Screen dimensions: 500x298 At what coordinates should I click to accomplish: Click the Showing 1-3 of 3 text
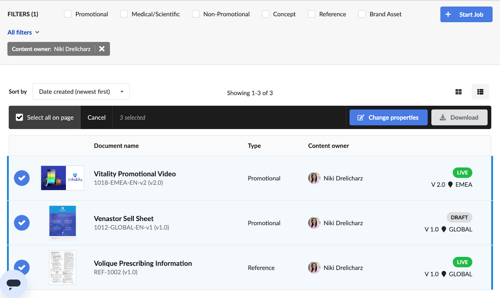point(250,93)
